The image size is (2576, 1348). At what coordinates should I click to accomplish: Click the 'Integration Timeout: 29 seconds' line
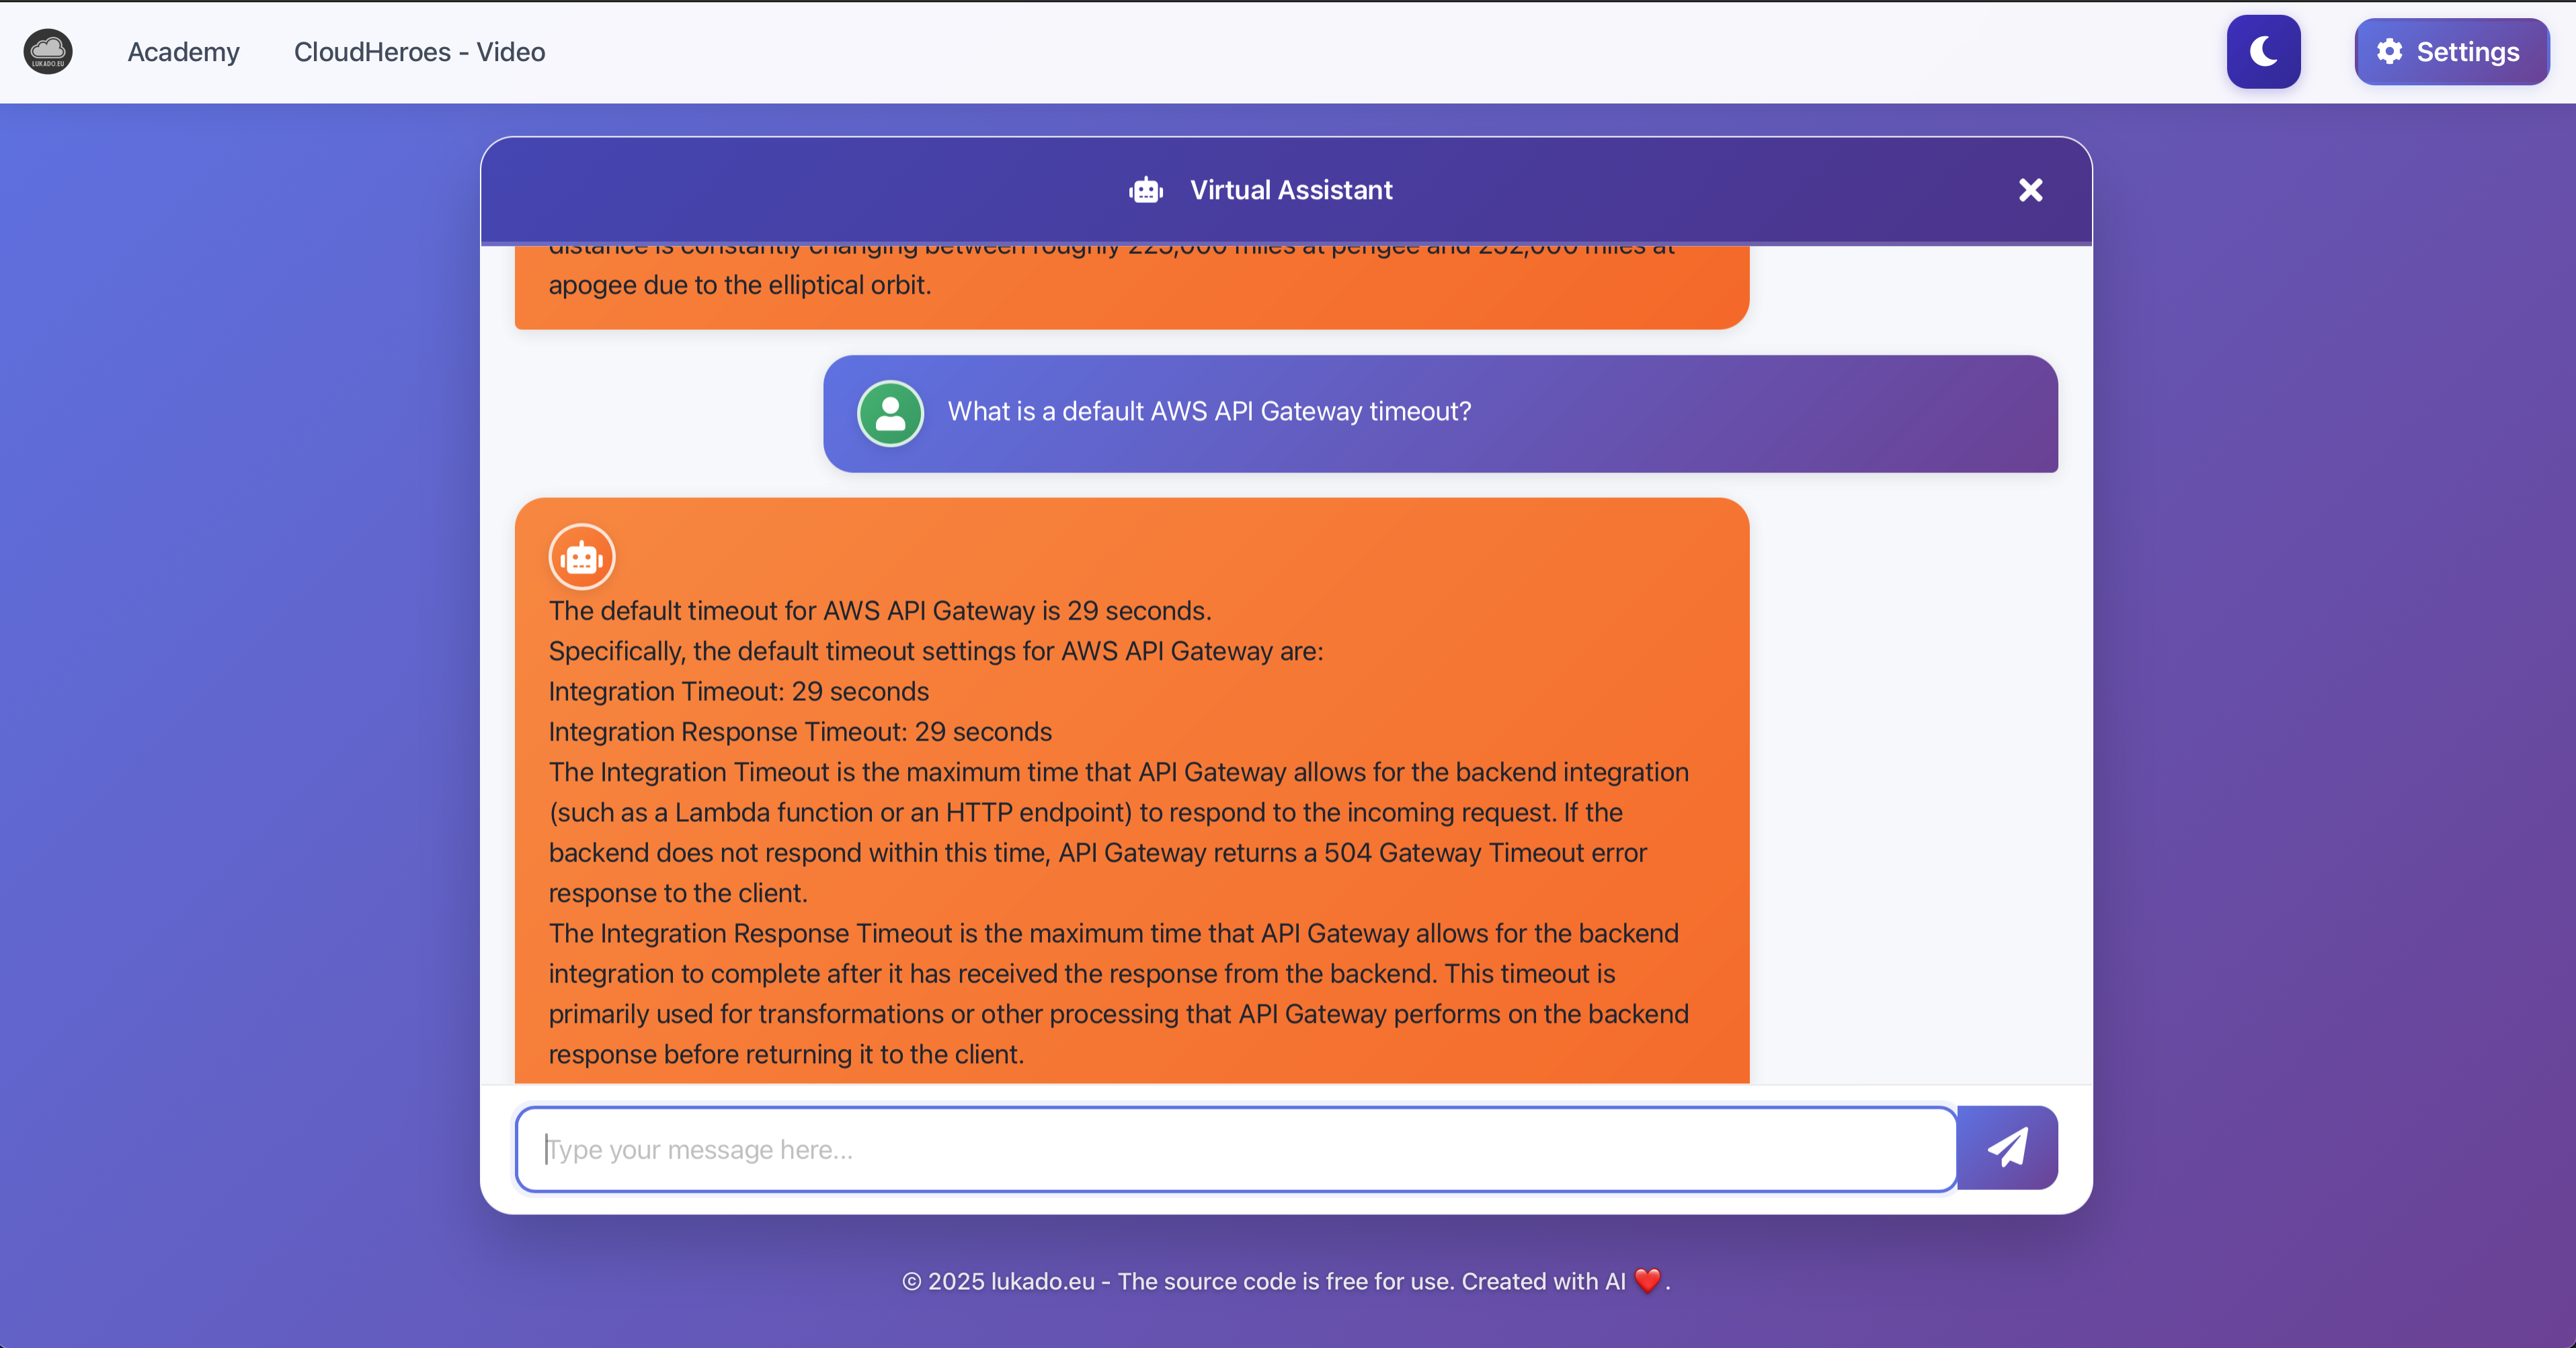(738, 691)
